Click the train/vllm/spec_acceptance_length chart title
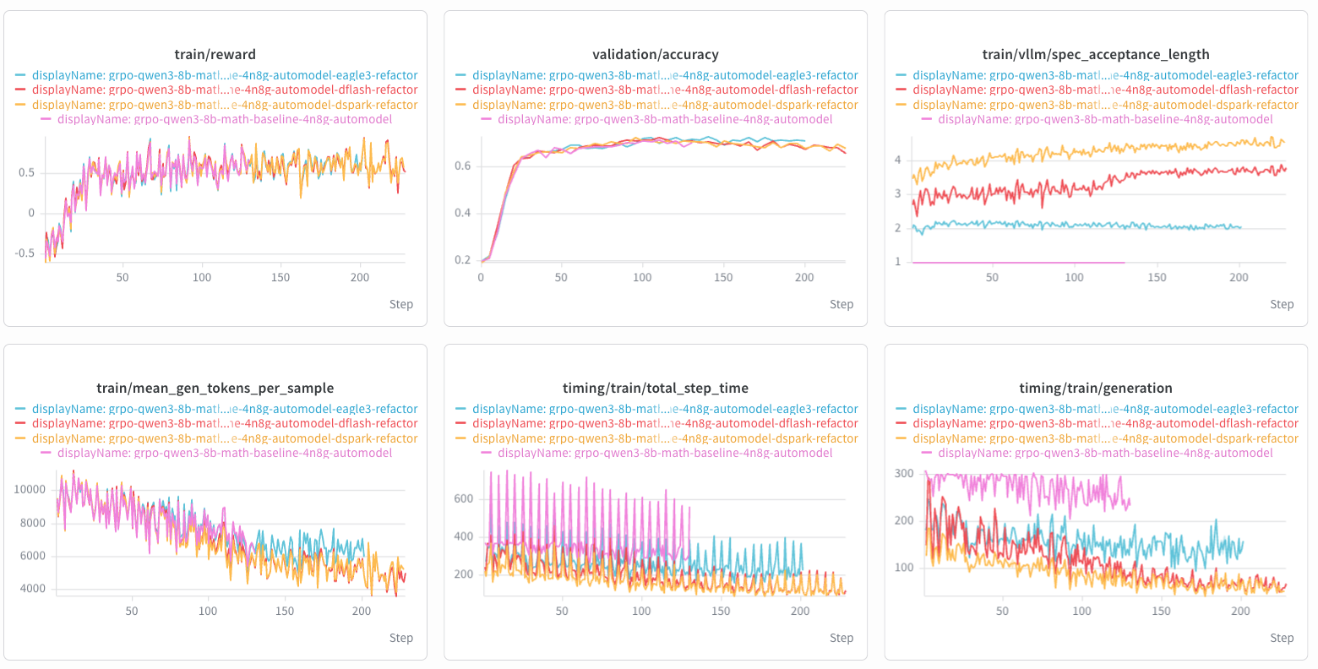1318x669 pixels. 1096,54
